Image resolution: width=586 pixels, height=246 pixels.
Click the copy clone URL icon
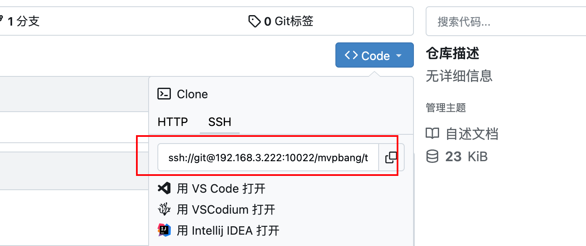(391, 157)
